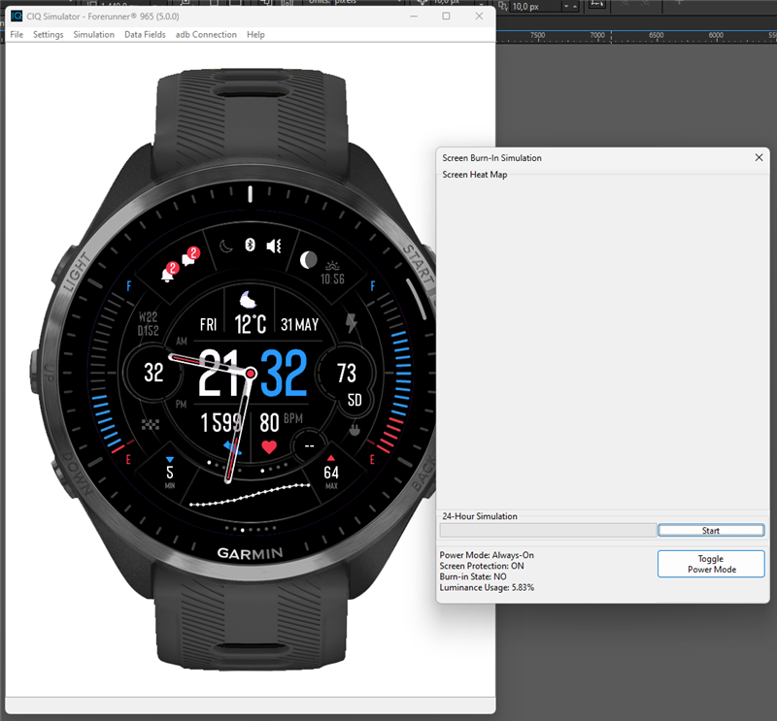Click the power plug icon on watch face
Viewport: 777px width, 721px height.
coord(355,430)
